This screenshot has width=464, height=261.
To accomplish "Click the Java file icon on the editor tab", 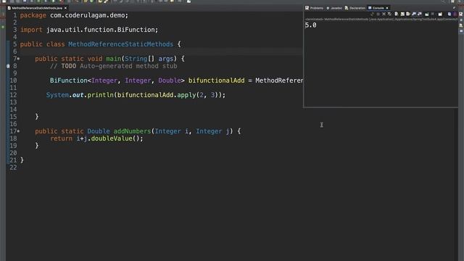I will pos(9,8).
